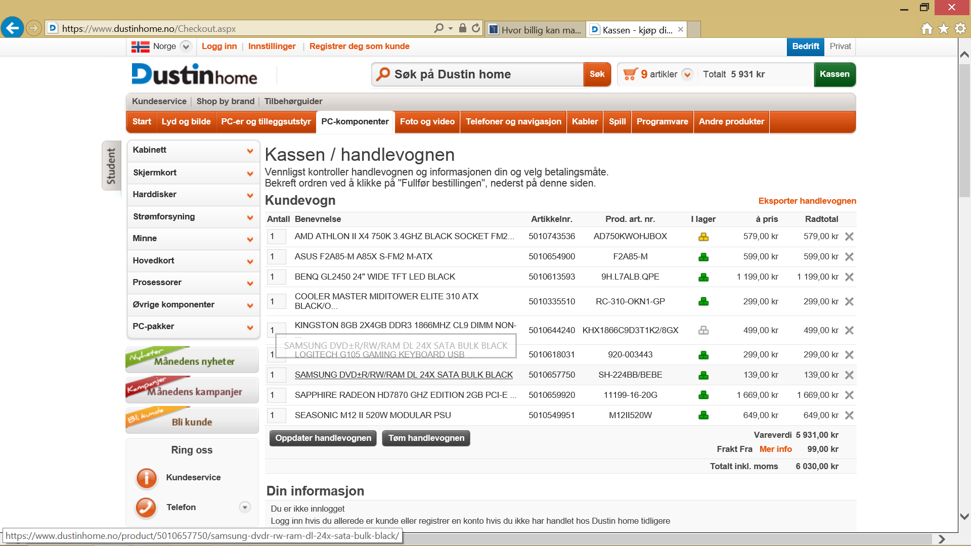971x546 pixels.
Task: Refresh the page via reload icon
Action: tap(476, 28)
